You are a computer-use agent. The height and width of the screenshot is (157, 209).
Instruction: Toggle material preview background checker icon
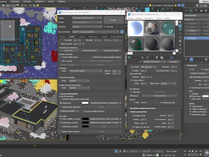tap(180, 30)
